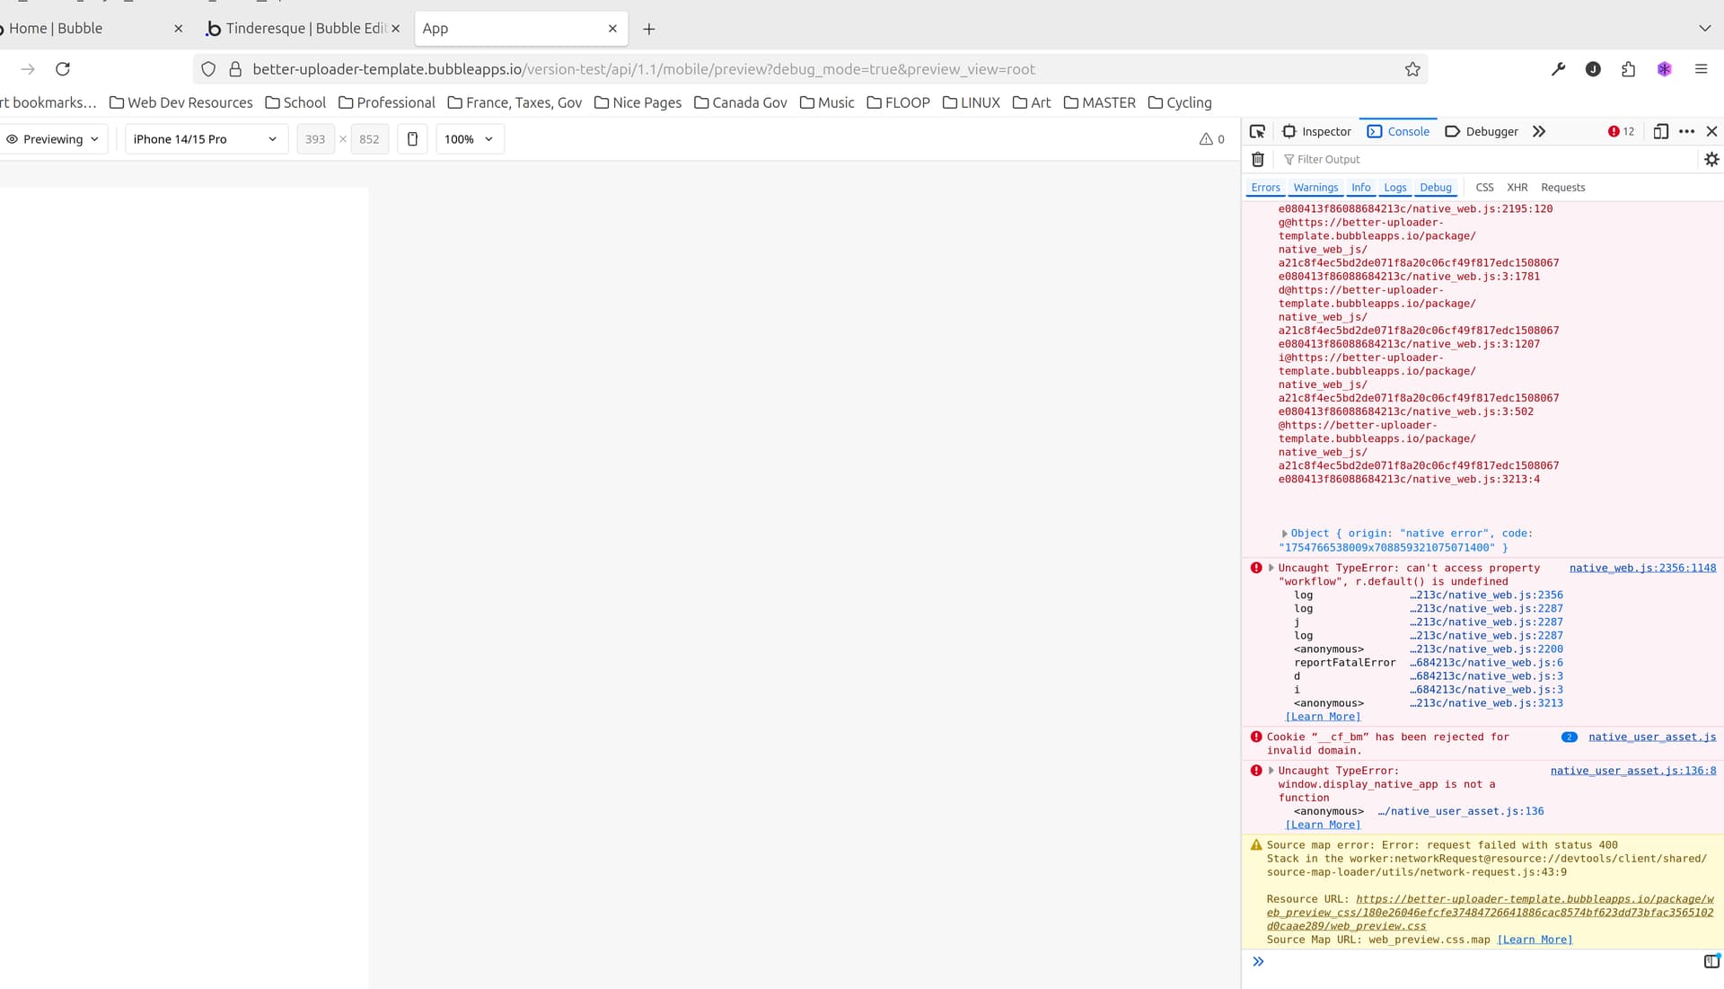This screenshot has width=1724, height=989.
Task: Open the 100% zoom dropdown
Action: click(x=469, y=139)
